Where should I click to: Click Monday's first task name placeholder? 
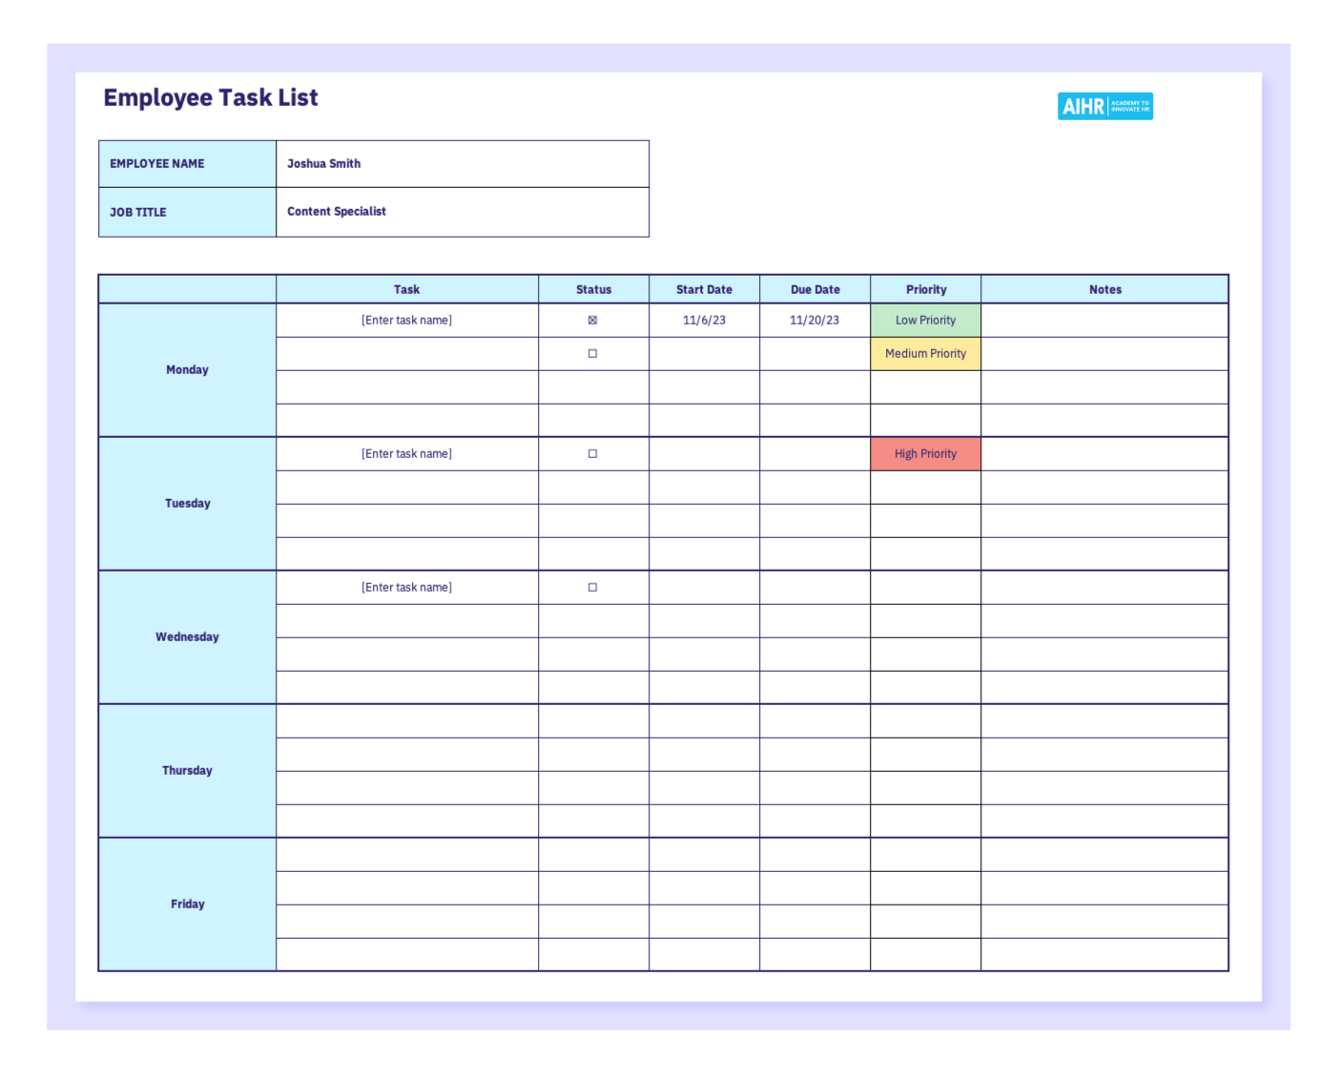click(x=406, y=321)
